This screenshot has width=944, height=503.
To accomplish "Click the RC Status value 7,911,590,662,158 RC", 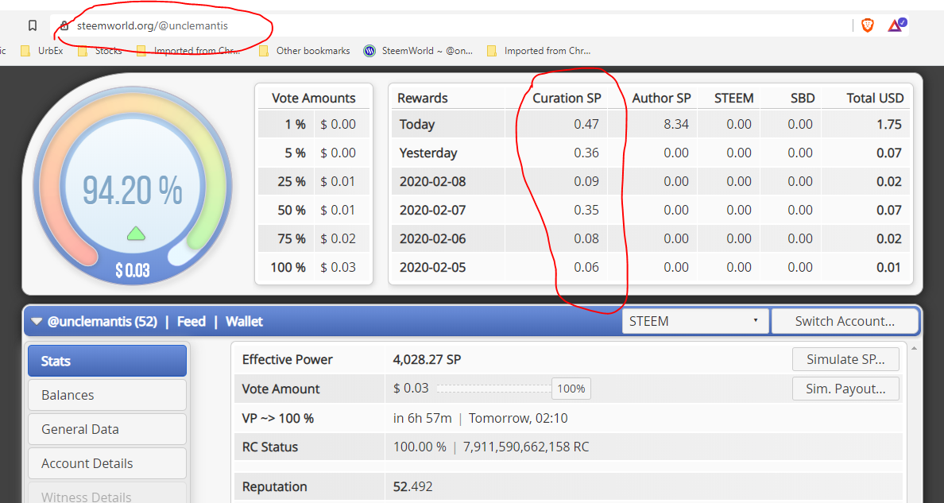I will pyautogui.click(x=525, y=447).
